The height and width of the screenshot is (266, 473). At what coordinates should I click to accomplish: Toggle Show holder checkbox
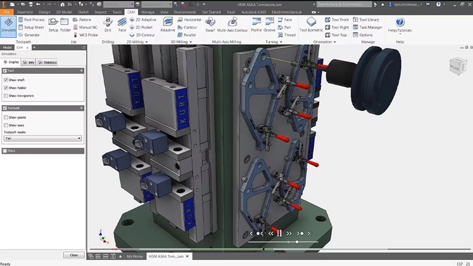pyautogui.click(x=6, y=87)
